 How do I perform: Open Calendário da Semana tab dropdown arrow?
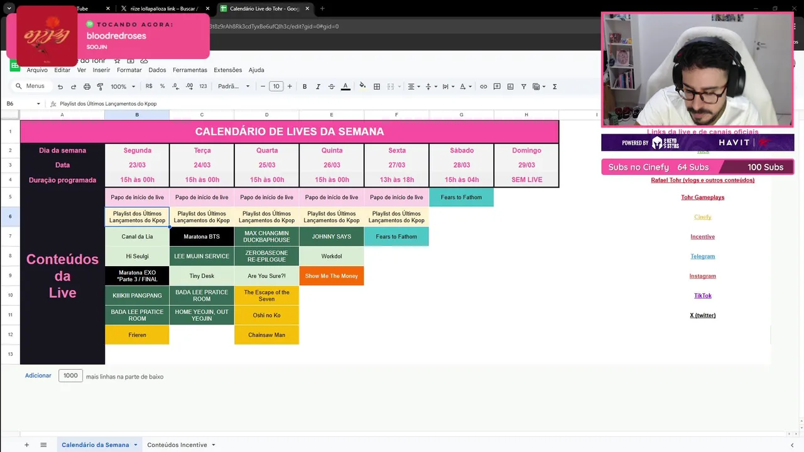[x=135, y=445]
